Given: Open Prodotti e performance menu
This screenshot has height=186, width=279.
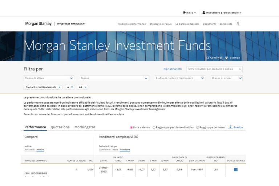Looking at the screenshot, I should 132,24.
